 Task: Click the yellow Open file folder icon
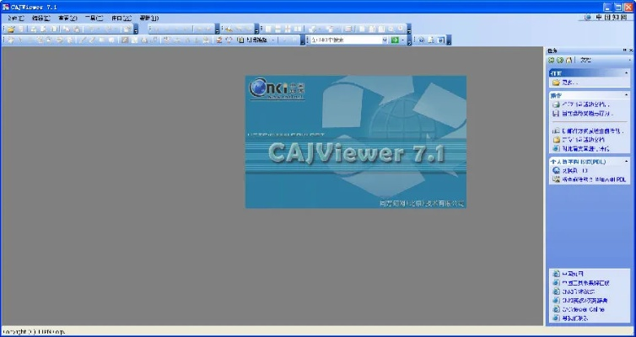(11, 29)
